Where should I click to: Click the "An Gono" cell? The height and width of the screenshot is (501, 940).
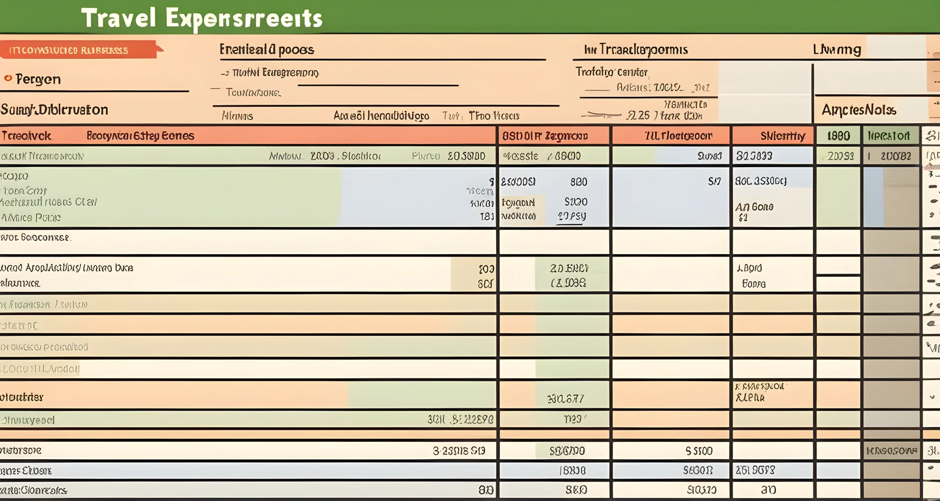pos(754,207)
